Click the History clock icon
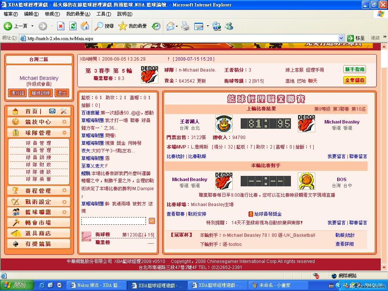The width and height of the screenshot is (388, 291). [x=156, y=26]
